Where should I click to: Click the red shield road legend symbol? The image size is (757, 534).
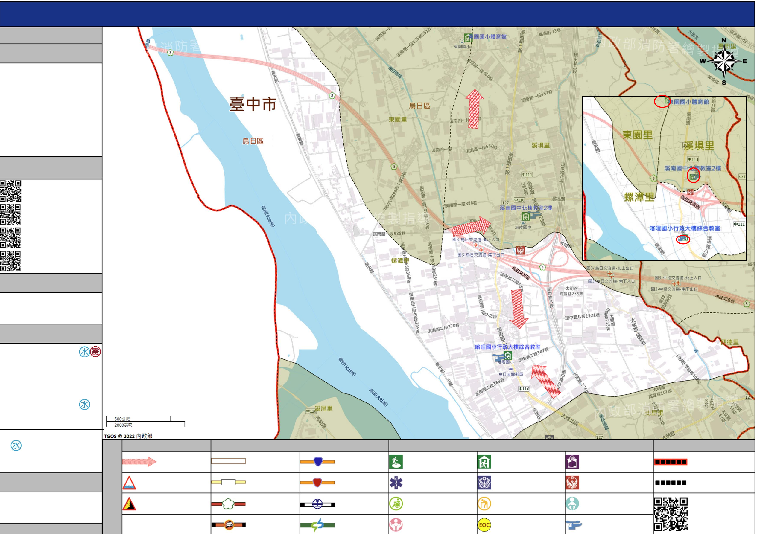[x=317, y=483]
